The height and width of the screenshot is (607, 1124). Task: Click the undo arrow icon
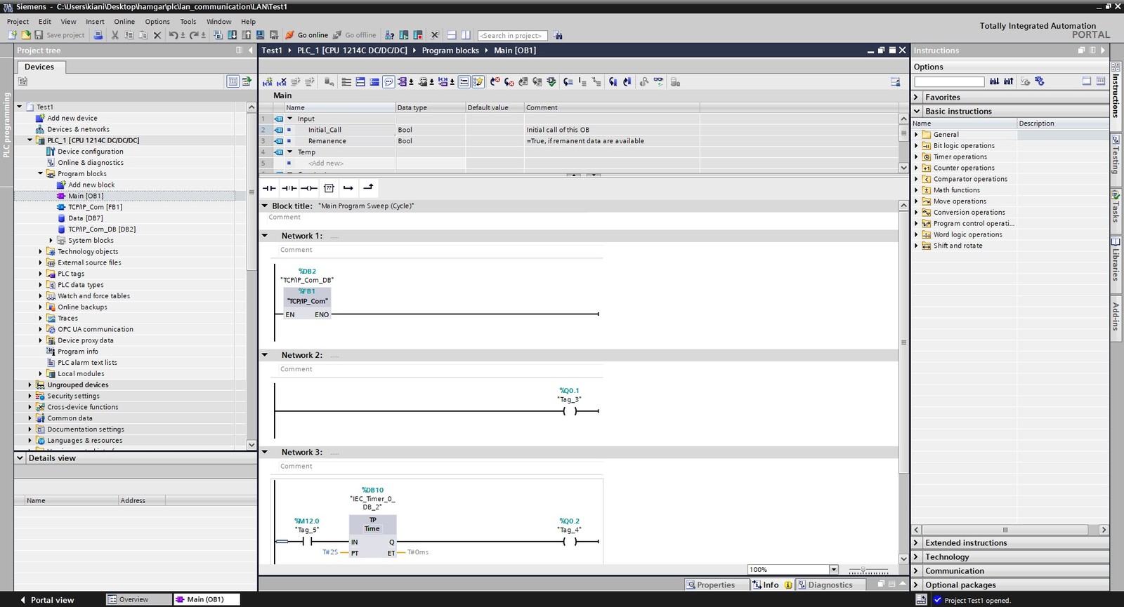(174, 35)
